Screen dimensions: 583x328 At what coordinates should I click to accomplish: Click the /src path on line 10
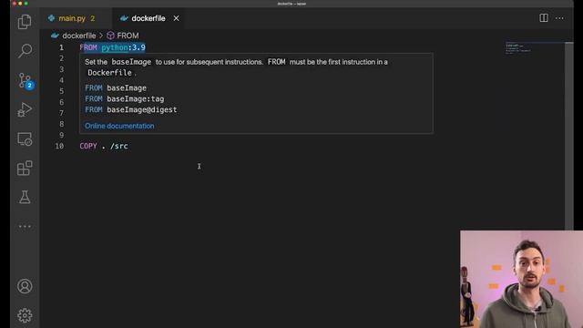coord(119,146)
